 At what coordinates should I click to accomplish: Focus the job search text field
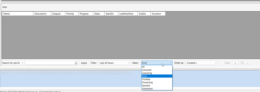coord(50,63)
